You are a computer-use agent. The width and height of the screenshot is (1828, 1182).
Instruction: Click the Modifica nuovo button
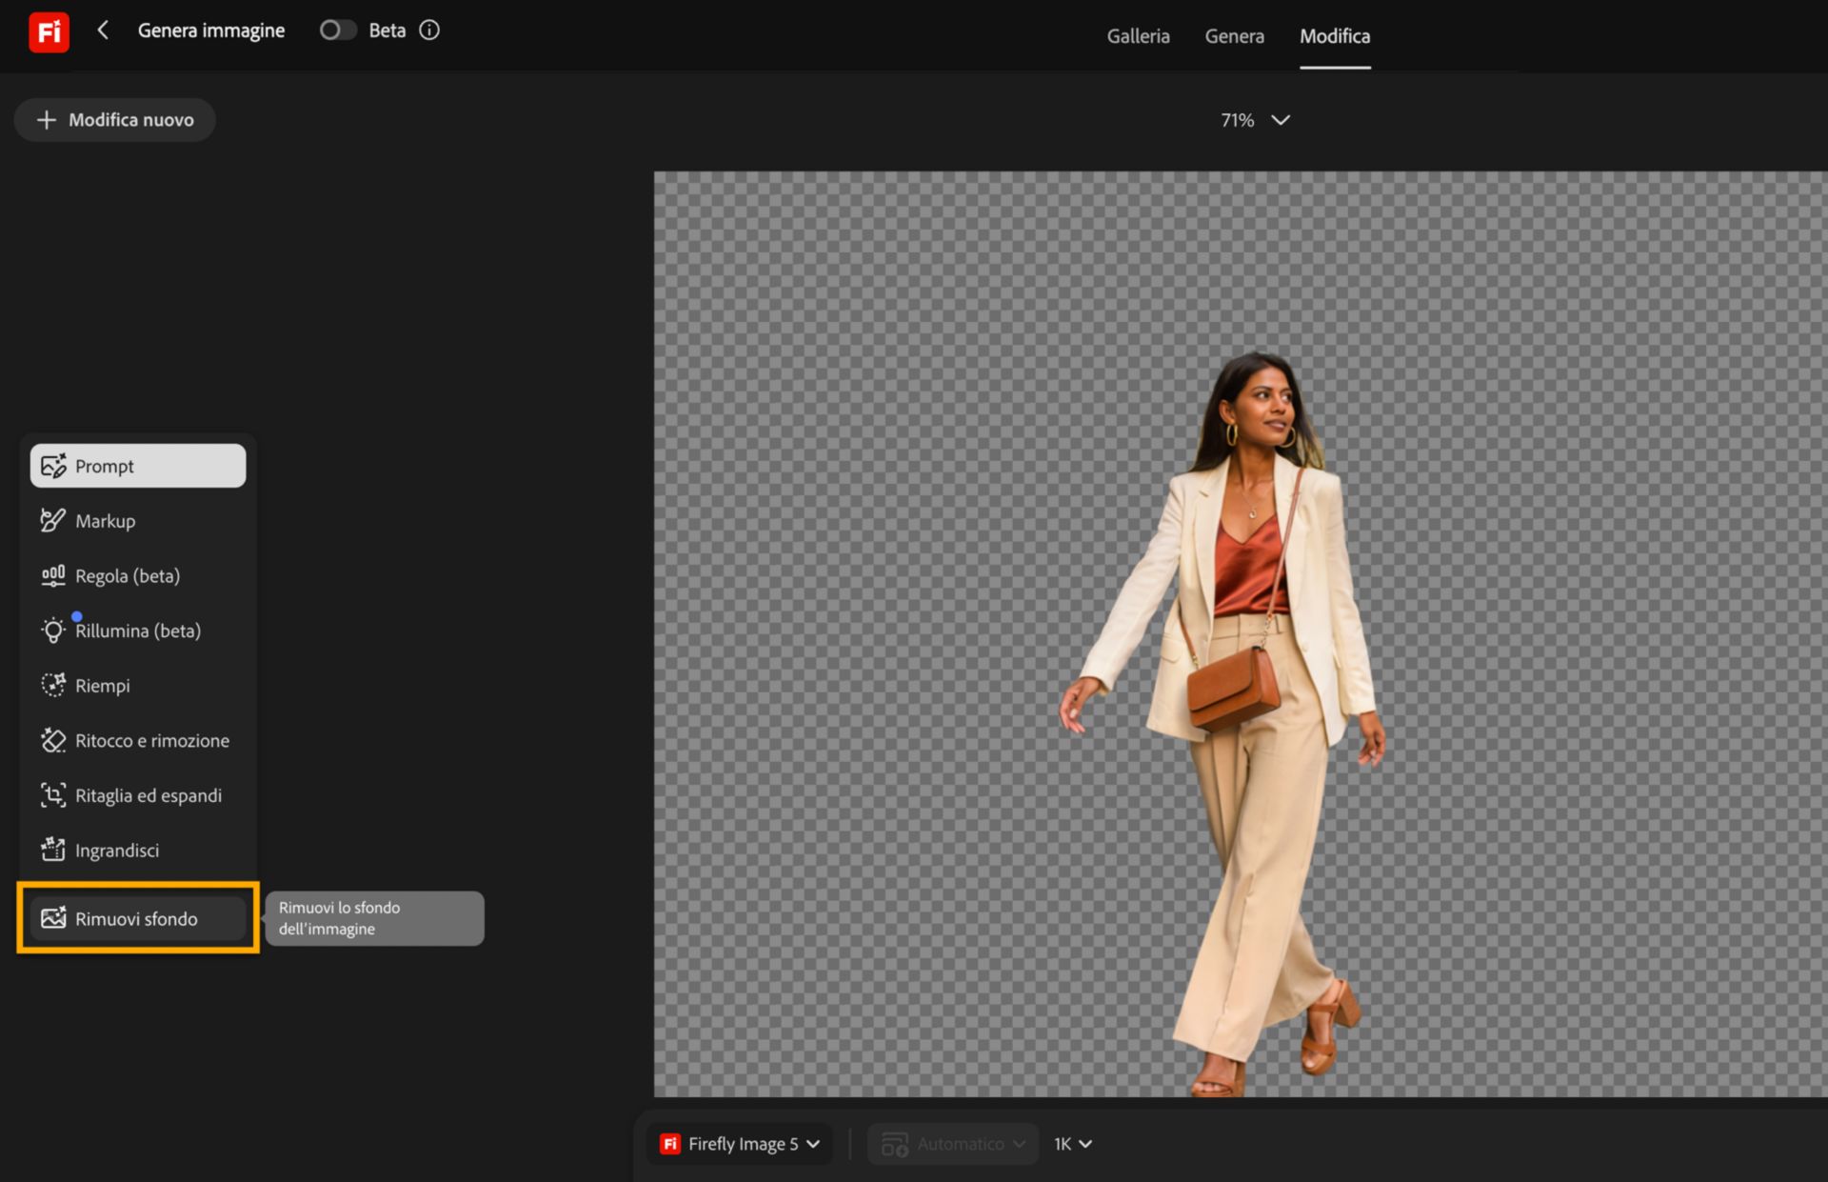[114, 120]
